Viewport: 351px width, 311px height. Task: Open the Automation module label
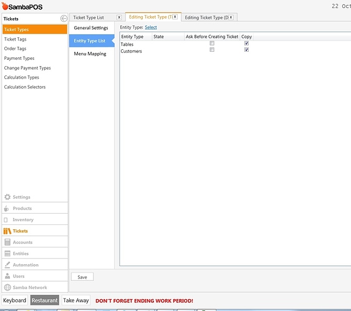26,265
